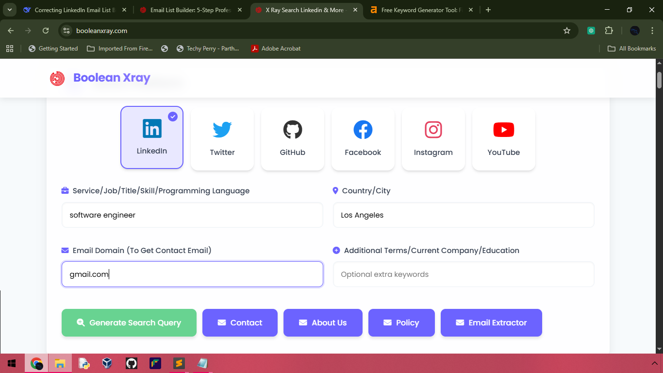Click the Additional Terms keywords field
The height and width of the screenshot is (373, 663).
coord(464,274)
